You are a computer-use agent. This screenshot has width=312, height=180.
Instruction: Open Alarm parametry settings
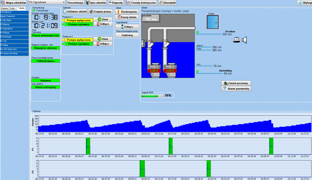pyautogui.click(x=236, y=89)
